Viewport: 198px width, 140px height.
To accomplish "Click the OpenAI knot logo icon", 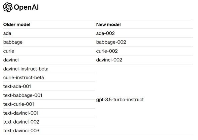I will [x=8, y=7].
